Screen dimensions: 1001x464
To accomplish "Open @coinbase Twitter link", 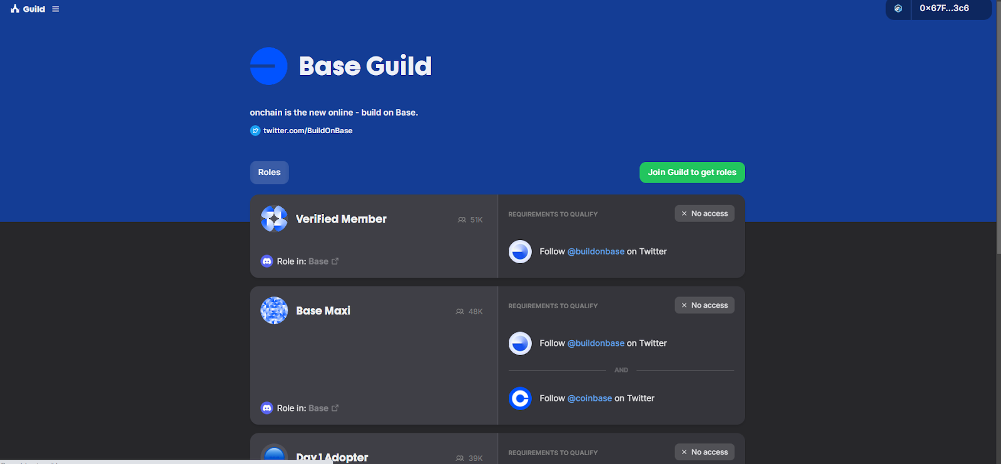I will pos(589,398).
